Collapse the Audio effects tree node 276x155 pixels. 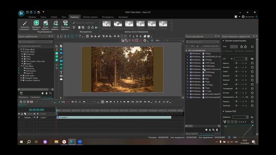[x=21, y=52]
